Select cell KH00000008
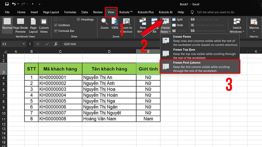 point(60,119)
